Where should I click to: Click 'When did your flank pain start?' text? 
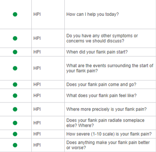click(x=97, y=52)
